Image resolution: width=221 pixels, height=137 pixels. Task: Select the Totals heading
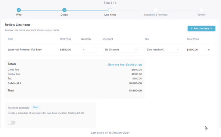pos(12,64)
